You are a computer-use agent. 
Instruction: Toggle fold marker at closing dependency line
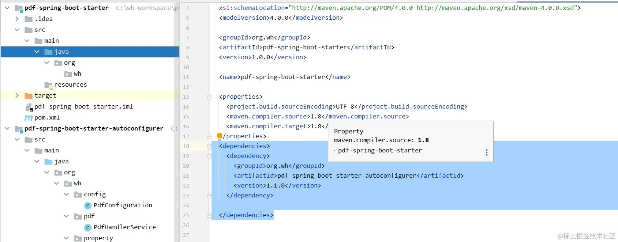point(210,196)
